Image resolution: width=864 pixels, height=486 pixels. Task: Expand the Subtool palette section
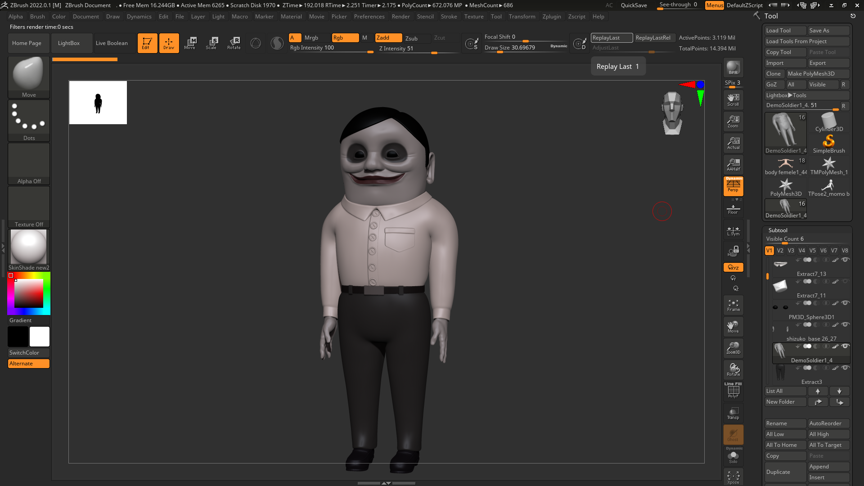point(778,230)
